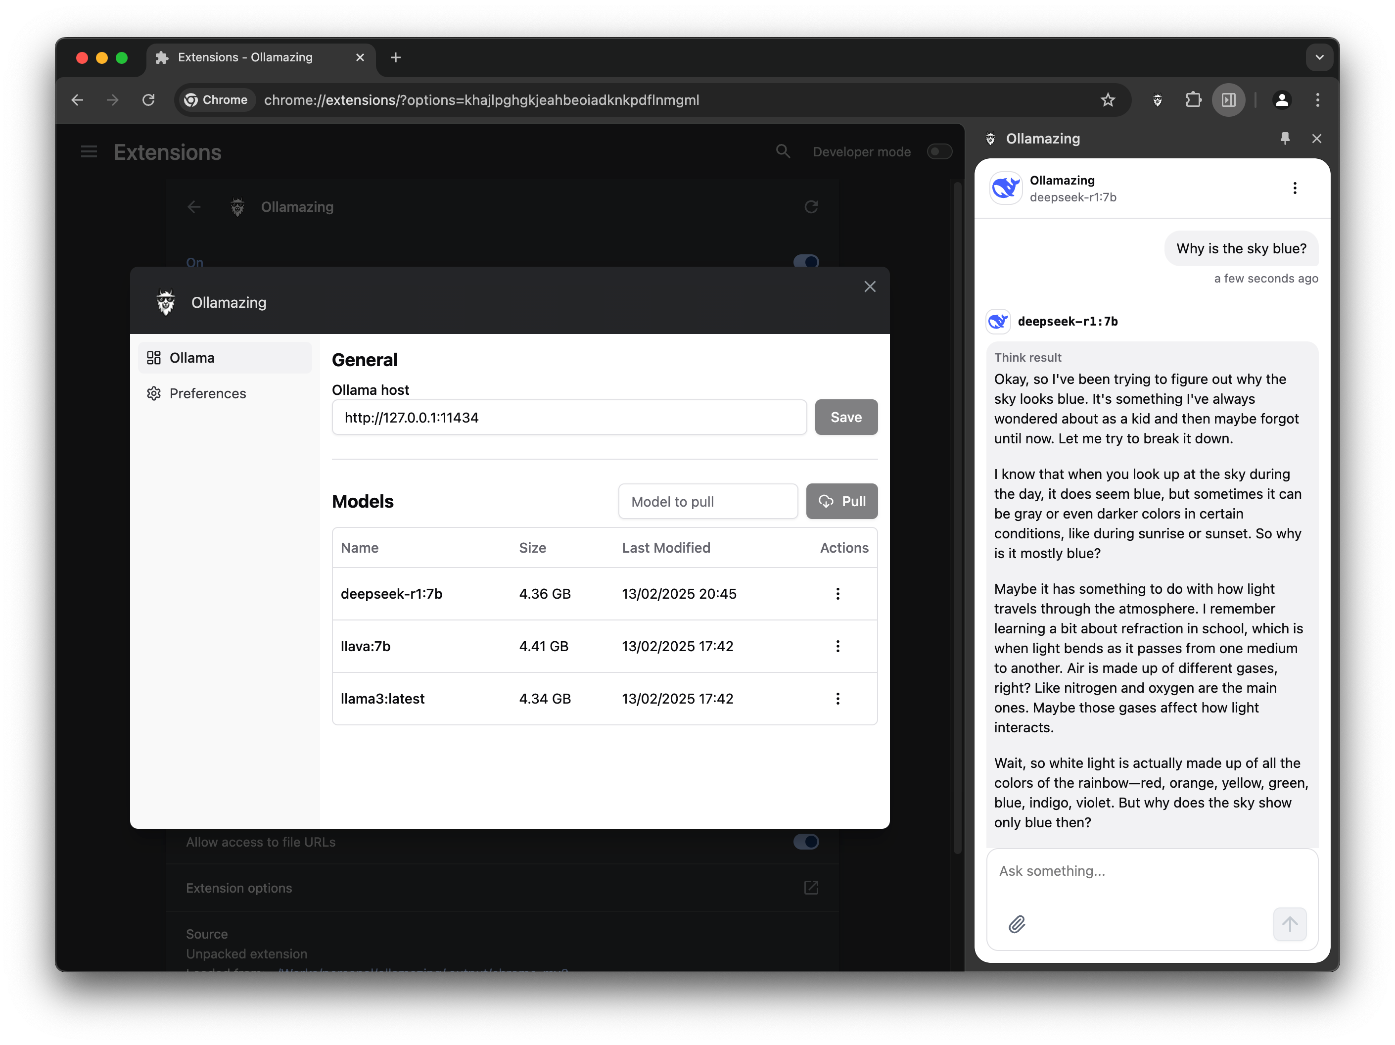Click the 13/02/2025 20:45 date cell

pyautogui.click(x=679, y=593)
